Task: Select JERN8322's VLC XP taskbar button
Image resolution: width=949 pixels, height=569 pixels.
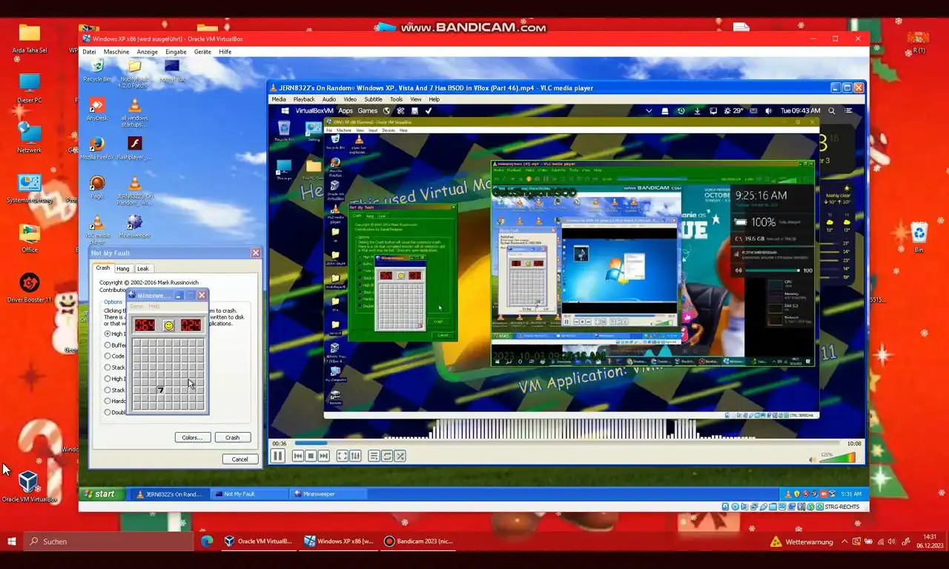Action: click(170, 494)
